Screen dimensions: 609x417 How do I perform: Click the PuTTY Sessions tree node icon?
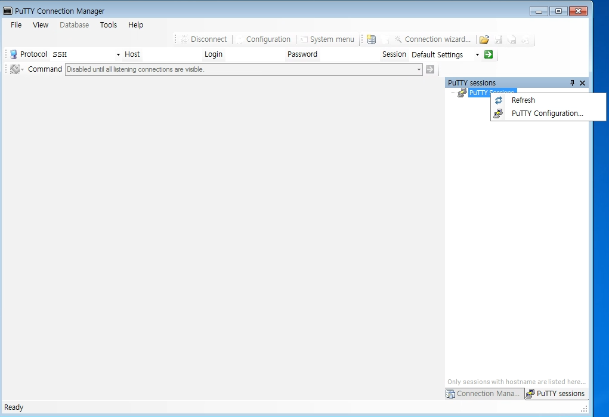click(x=462, y=93)
